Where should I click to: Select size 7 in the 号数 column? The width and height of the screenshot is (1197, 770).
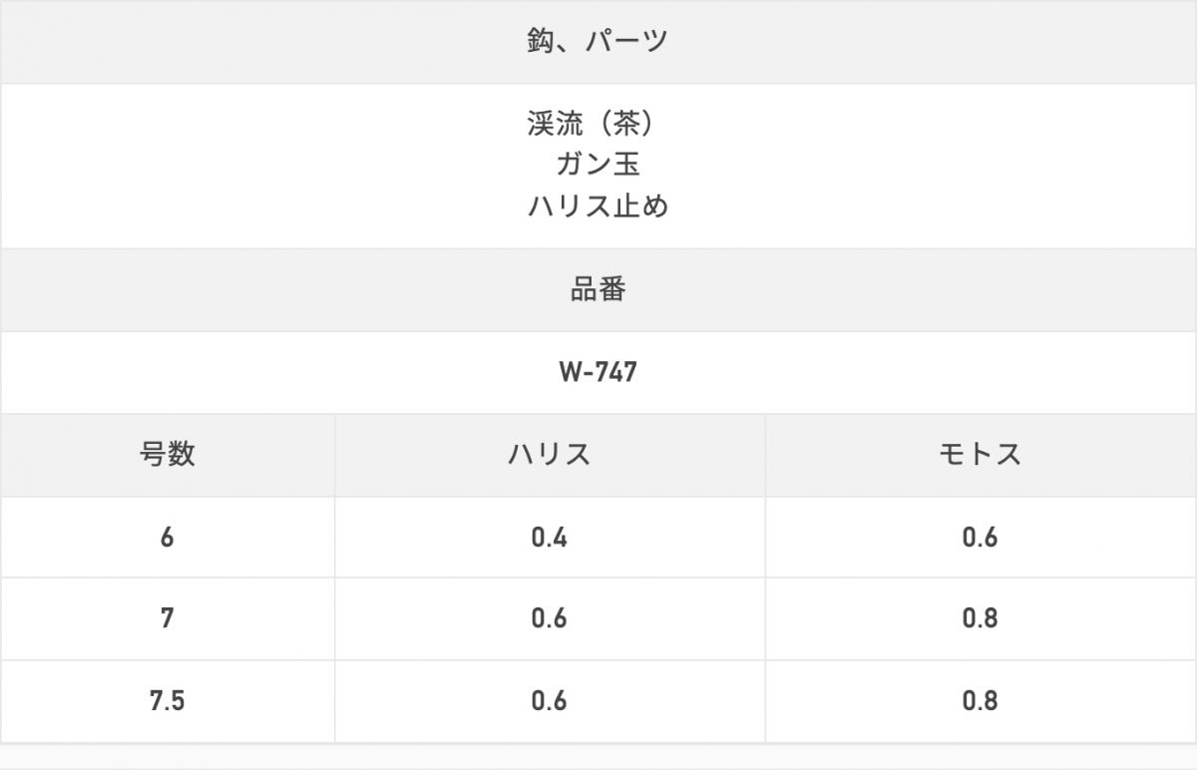(x=167, y=619)
